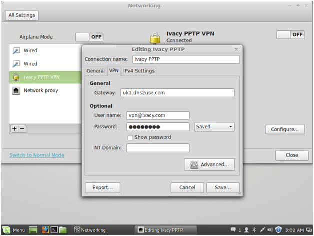Open the Bluetooth tray icon
Screen dimensions: 314x236
(x=254, y=230)
